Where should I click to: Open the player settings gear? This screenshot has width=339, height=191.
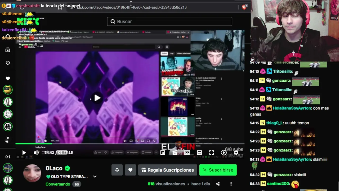[x=236, y=153]
